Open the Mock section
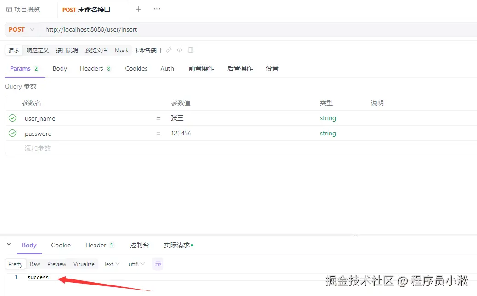The width and height of the screenshot is (477, 296). (121, 50)
